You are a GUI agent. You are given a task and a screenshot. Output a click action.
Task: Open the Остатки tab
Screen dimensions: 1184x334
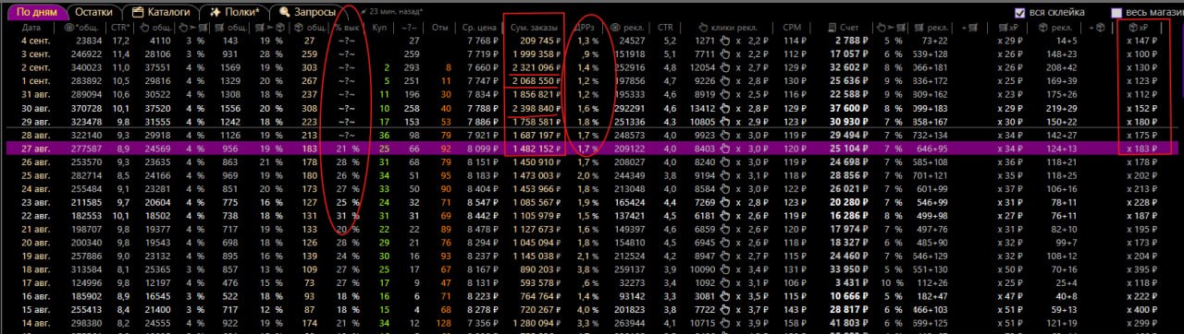(x=93, y=12)
